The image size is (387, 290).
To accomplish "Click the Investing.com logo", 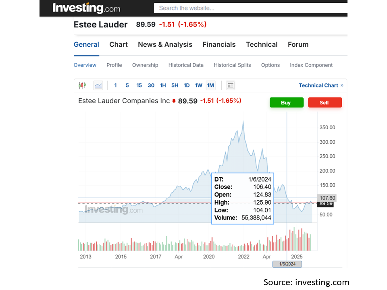I will (86, 8).
